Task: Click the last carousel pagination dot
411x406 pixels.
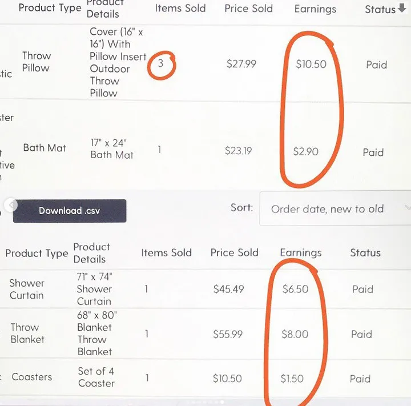Action: point(223,402)
